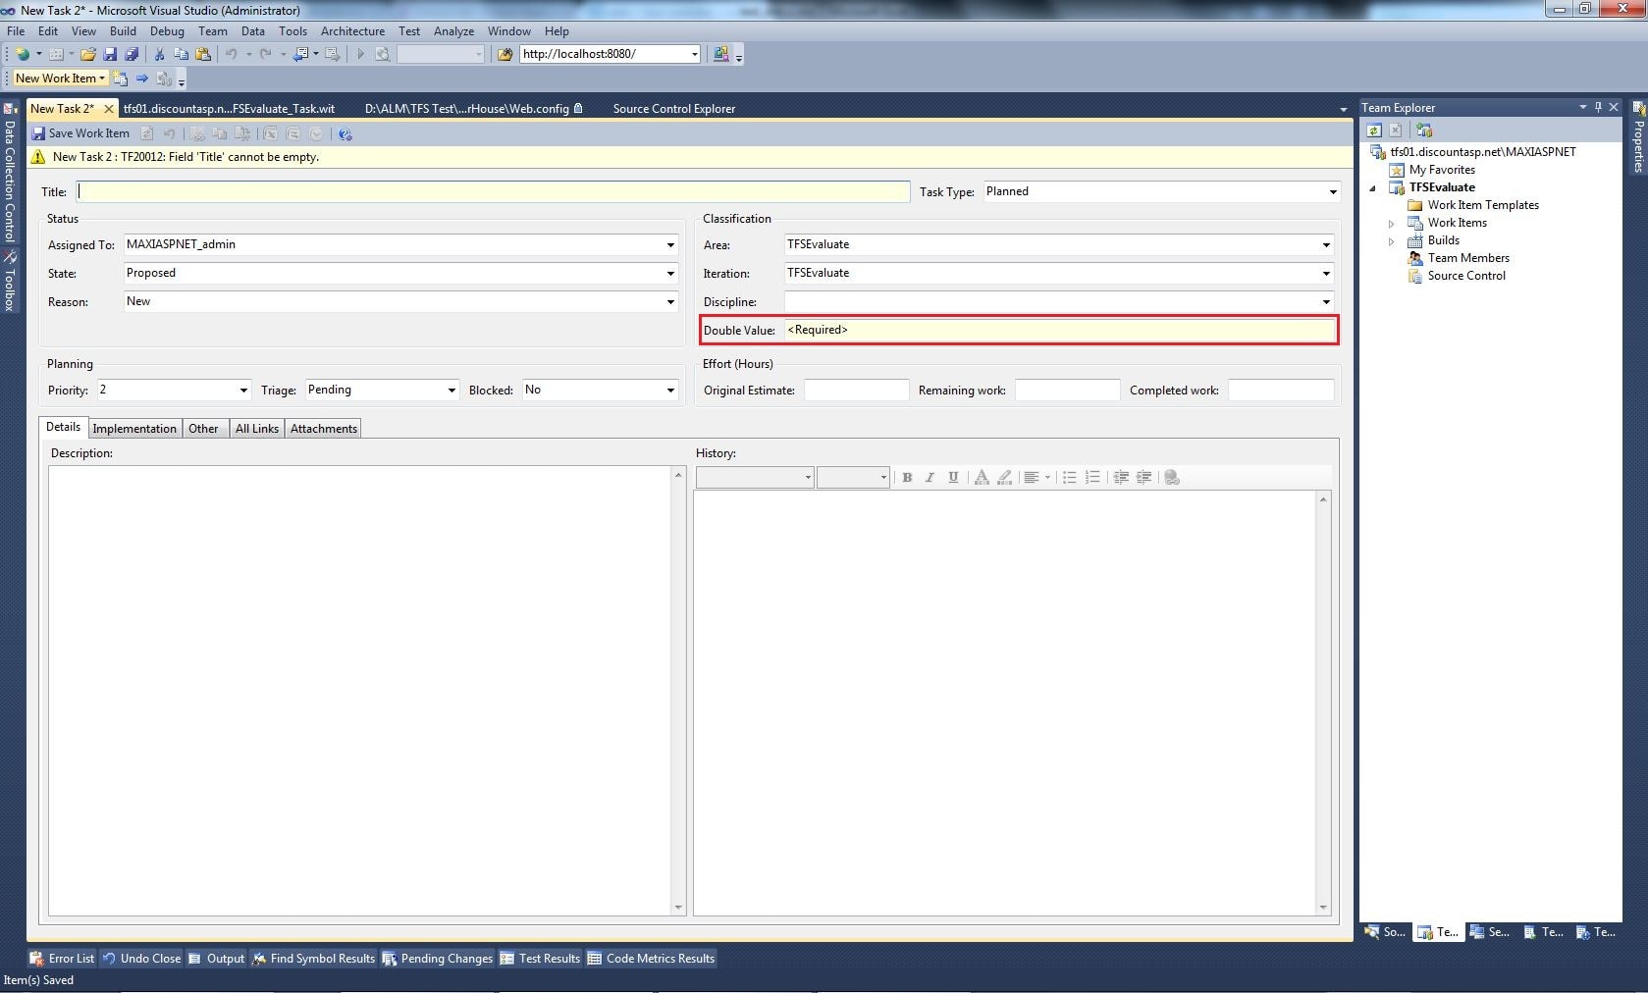Screen dimensions: 1648x993
Task: Click the blue arrow icon beside New Work Item
Action: (142, 78)
